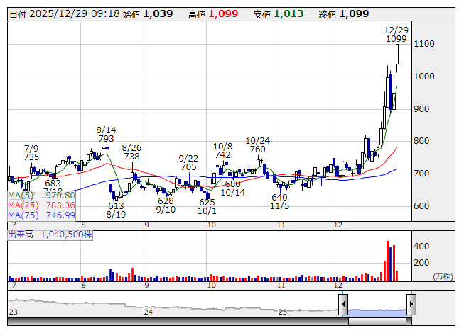
Task: Click the 10/24 peak label of 760
Action: (x=258, y=149)
